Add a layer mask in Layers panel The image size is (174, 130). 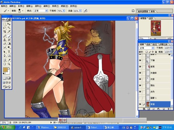[x=149, y=109]
